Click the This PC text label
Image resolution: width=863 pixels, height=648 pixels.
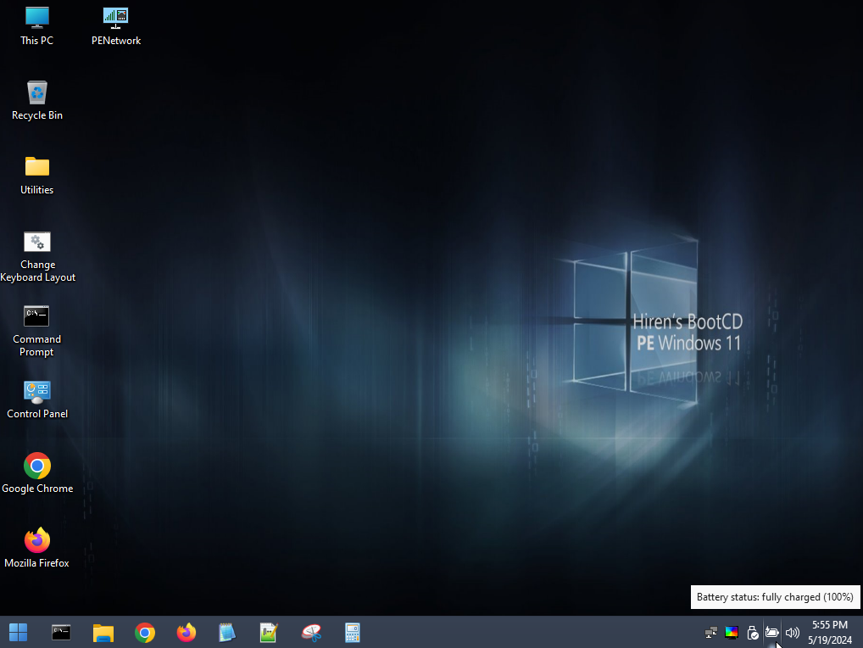pyautogui.click(x=36, y=40)
